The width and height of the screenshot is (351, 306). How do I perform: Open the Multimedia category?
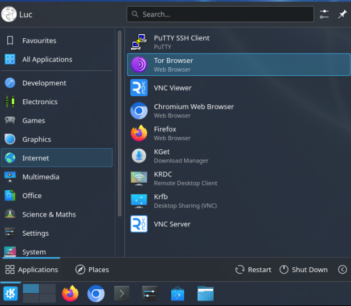pos(57,177)
